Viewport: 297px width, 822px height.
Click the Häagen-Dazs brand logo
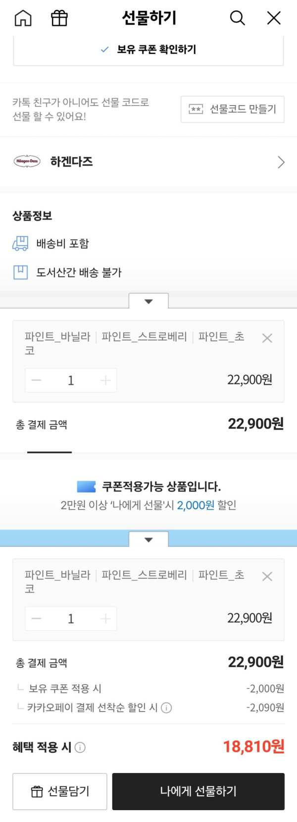pos(27,162)
